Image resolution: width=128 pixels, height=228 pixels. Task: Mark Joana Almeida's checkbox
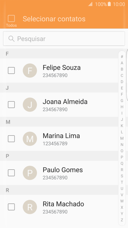point(11,104)
